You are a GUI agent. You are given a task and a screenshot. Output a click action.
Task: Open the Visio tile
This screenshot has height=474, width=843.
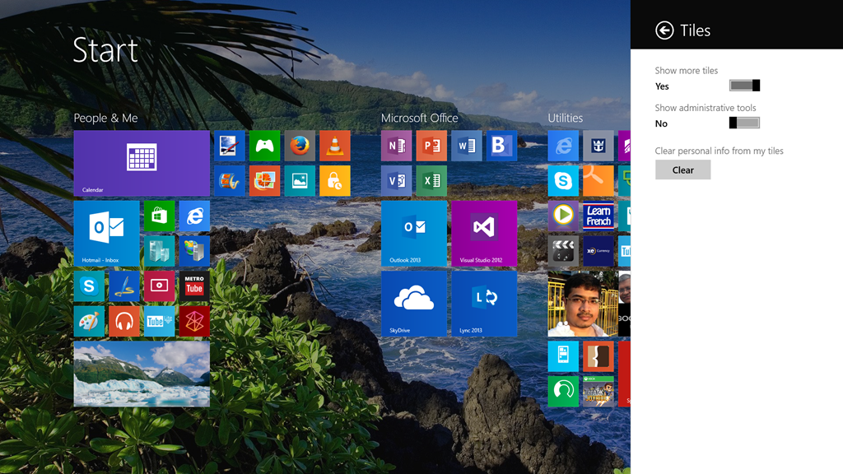(396, 180)
